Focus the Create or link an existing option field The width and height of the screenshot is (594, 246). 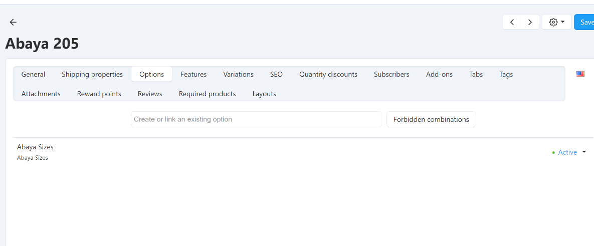(256, 119)
